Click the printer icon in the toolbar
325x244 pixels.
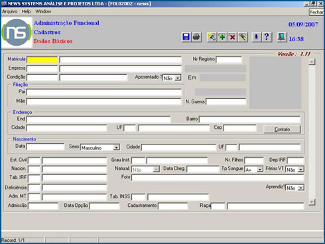coord(196,36)
